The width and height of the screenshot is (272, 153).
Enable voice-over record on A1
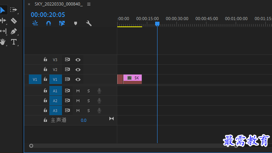click(99, 91)
